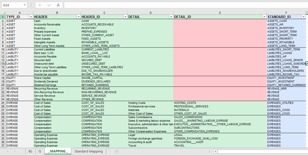The width and height of the screenshot is (308, 155).
Task: Click the NON-RECURRING_REVENUE cell
Action: click(x=104, y=92)
